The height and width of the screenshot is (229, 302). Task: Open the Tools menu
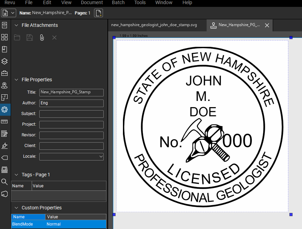click(140, 2)
